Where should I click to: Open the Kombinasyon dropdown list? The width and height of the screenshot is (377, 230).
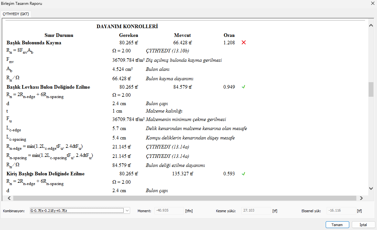(x=127, y=211)
